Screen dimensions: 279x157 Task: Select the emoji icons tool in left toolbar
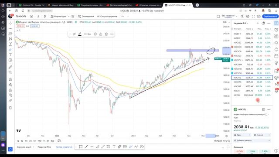(10, 60)
